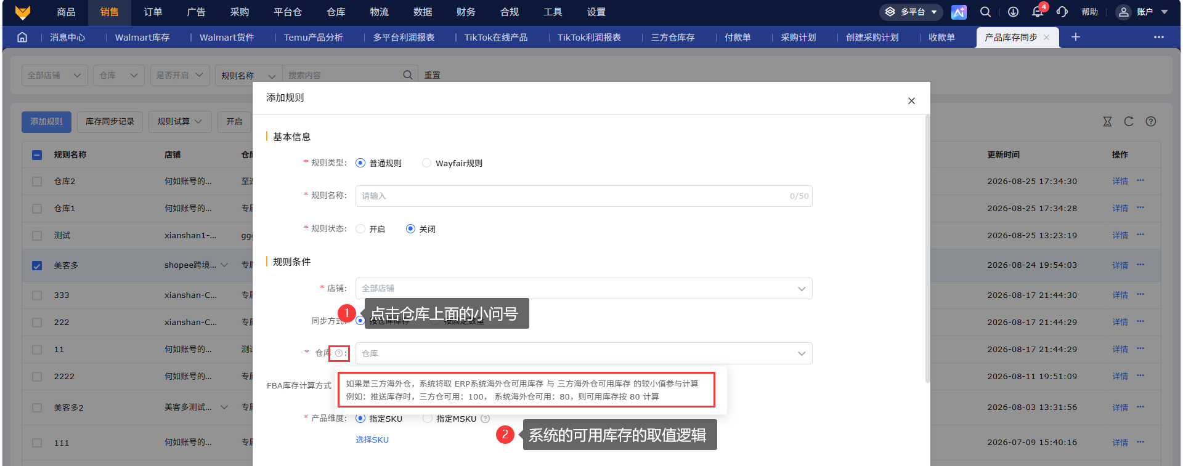Click search icon in the filter search box
Screen dimensions: 1183x466
pos(407,75)
